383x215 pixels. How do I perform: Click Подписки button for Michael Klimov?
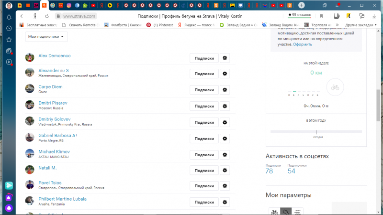[x=204, y=155]
